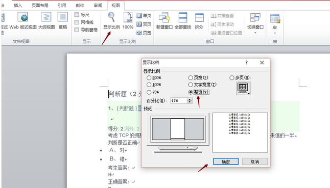
Task: Toggle the gridlines (网格线) checkbox
Action: [77, 22]
